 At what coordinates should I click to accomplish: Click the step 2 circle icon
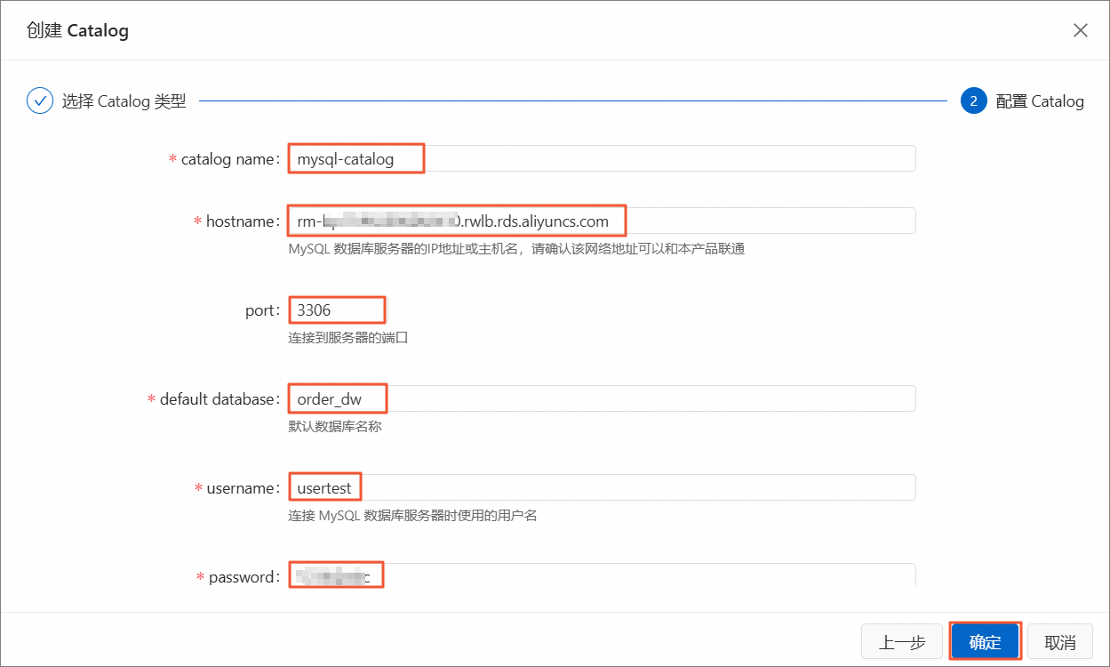pyautogui.click(x=974, y=100)
